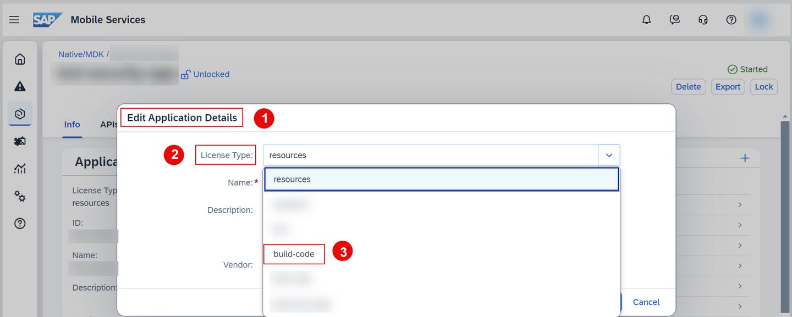Select the resources option in list
The width and height of the screenshot is (792, 317).
click(442, 179)
